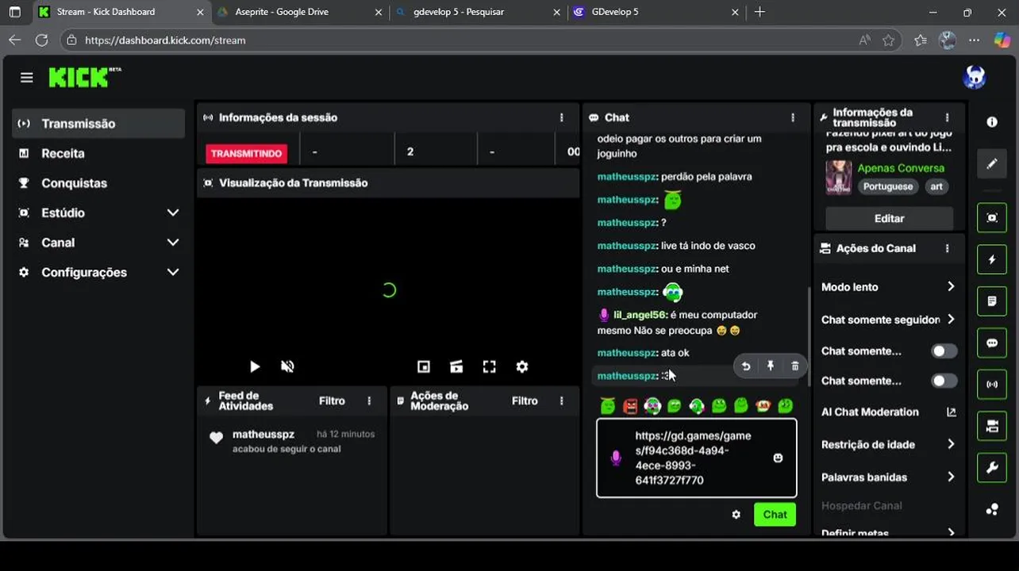
Task: Toggle the stream preview panel icon in right sidebar
Action: 992,217
